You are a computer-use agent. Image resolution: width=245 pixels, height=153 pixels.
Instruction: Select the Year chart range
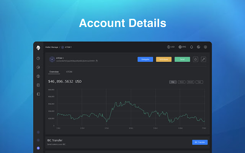coord(199,82)
